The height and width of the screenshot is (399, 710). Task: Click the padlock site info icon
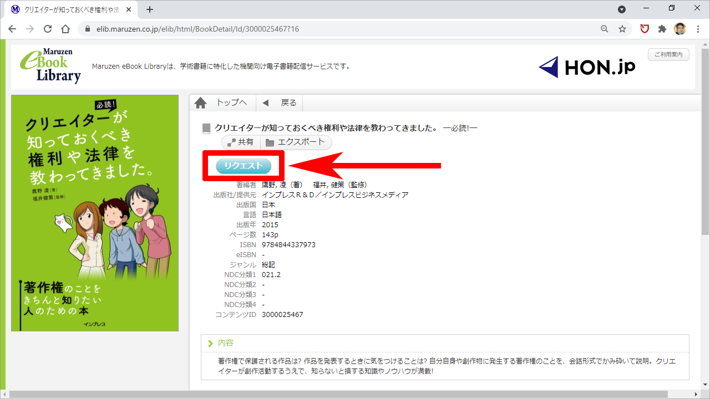(x=87, y=29)
